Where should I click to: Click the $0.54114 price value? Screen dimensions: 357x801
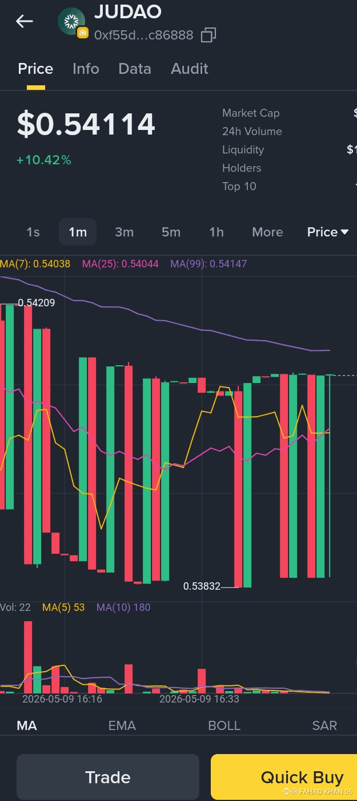[x=86, y=124]
